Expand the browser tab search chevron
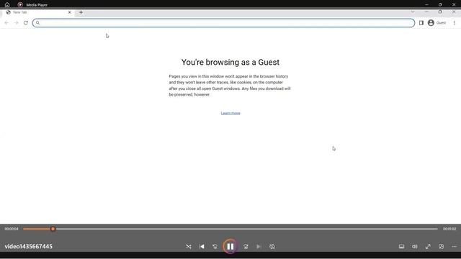The image size is (461, 259). (413, 12)
